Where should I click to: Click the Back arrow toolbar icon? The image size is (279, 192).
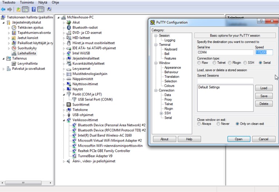[3, 9]
